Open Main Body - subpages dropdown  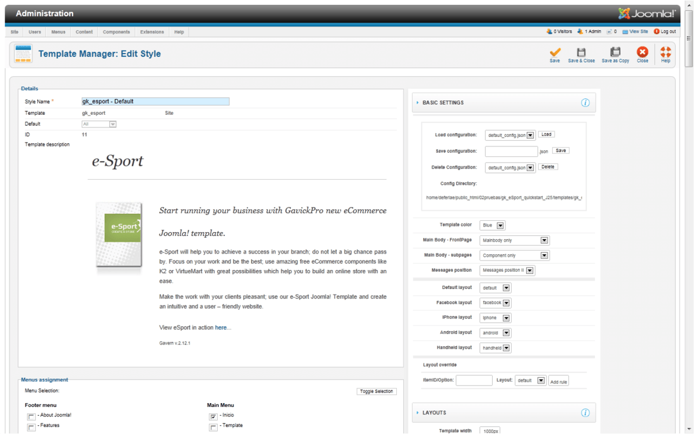pos(514,255)
